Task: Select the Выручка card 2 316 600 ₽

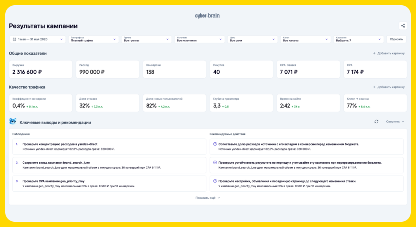Action: coord(41,69)
